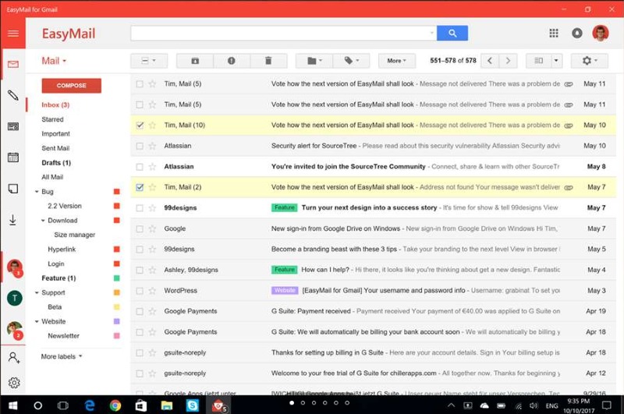The height and width of the screenshot is (414, 624).
Task: Collapse the Download label tree
Action: 43,221
